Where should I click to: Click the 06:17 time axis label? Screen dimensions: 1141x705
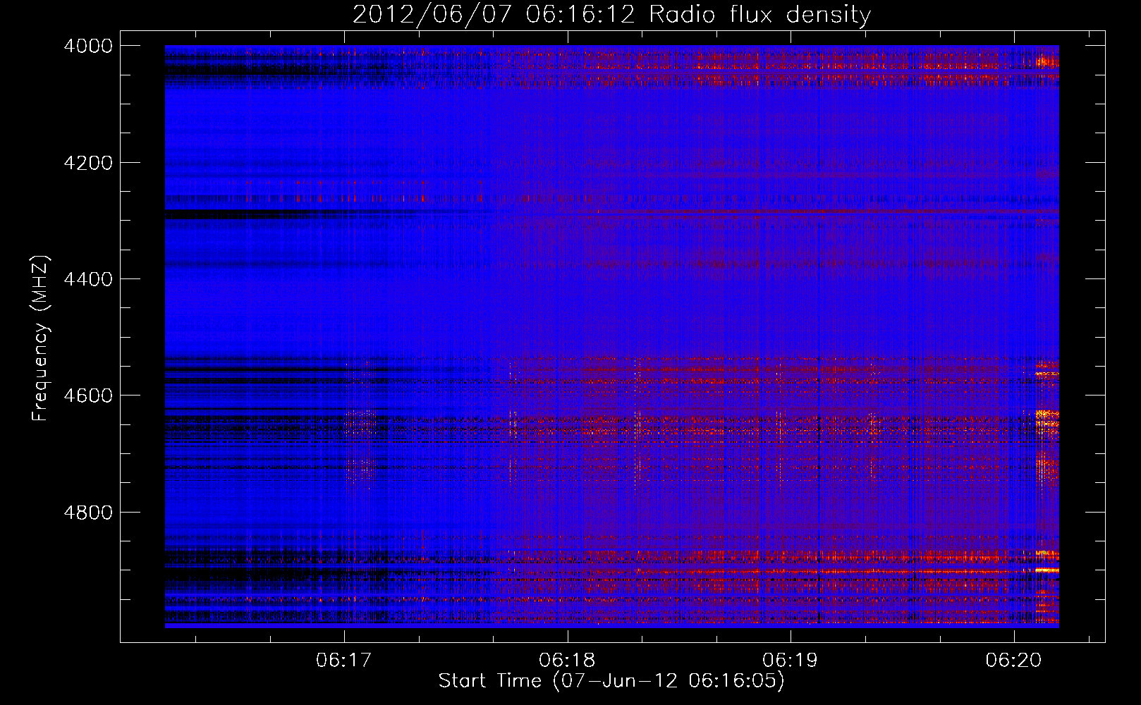pyautogui.click(x=344, y=660)
